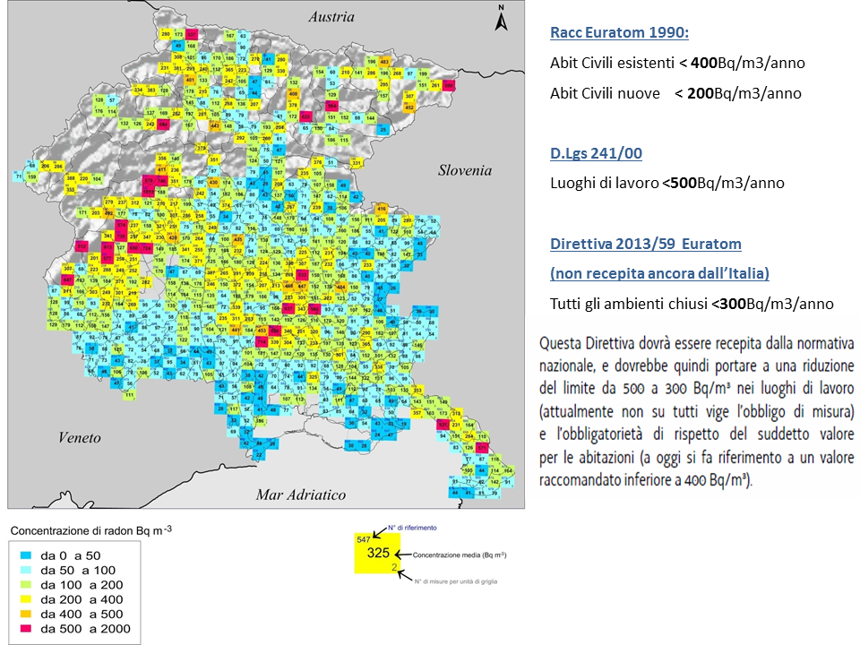
Task: Click the 'Direttiva 2013/59 Euratom' heading
Action: click(x=645, y=244)
